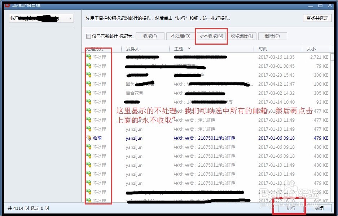The width and height of the screenshot is (338, 216).
Task: Click the 不处理 icon on the last listed email
Action: click(88, 201)
